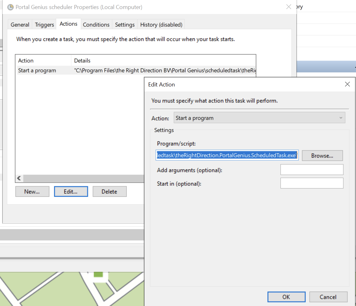
Task: Switch to the General tab
Action: point(20,25)
